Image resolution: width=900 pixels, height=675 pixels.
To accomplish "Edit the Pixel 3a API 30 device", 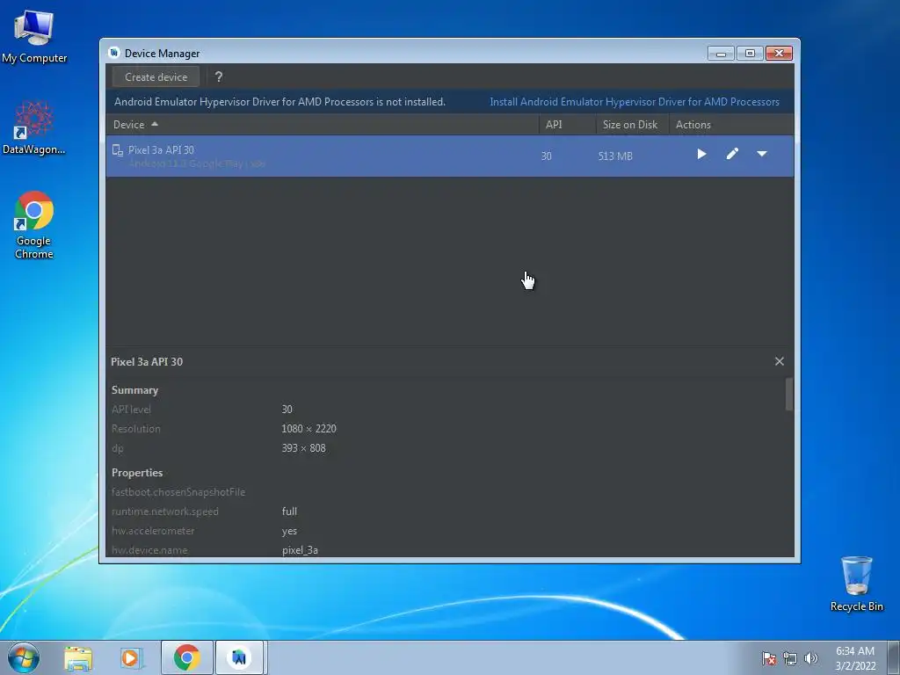I will coord(732,154).
